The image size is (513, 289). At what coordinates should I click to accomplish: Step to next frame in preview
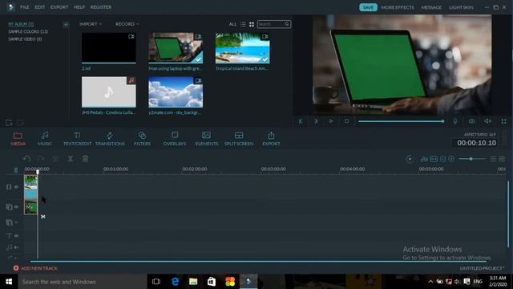(x=316, y=121)
